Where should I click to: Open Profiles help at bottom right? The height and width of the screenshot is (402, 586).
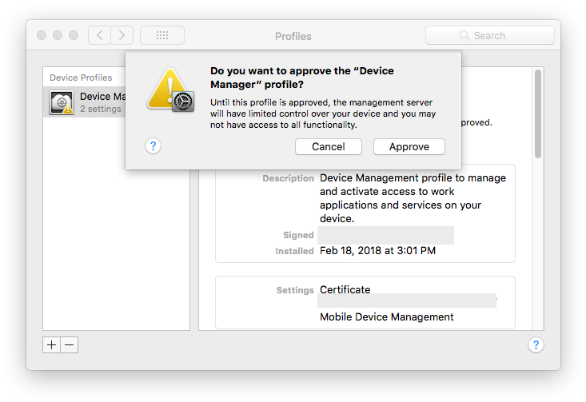[536, 345]
